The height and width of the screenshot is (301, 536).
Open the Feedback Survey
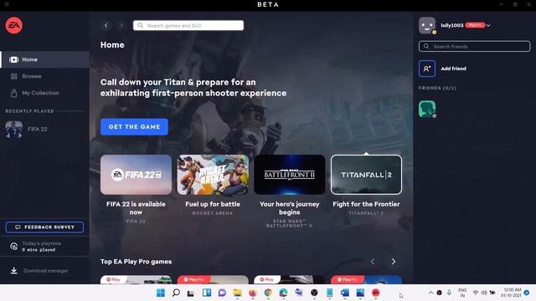44,227
